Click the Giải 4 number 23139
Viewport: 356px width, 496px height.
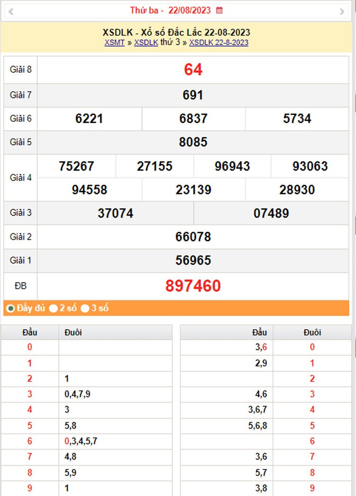point(193,190)
